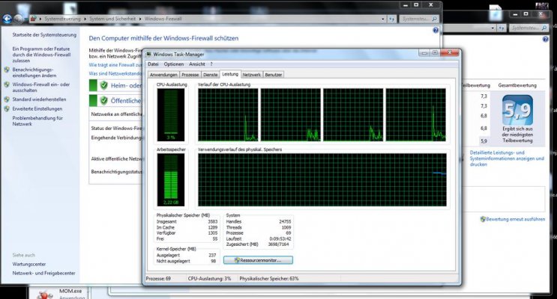Click the 'Prozesse: 69' status bar entry
Screen dimensions: 557x299
point(158,279)
